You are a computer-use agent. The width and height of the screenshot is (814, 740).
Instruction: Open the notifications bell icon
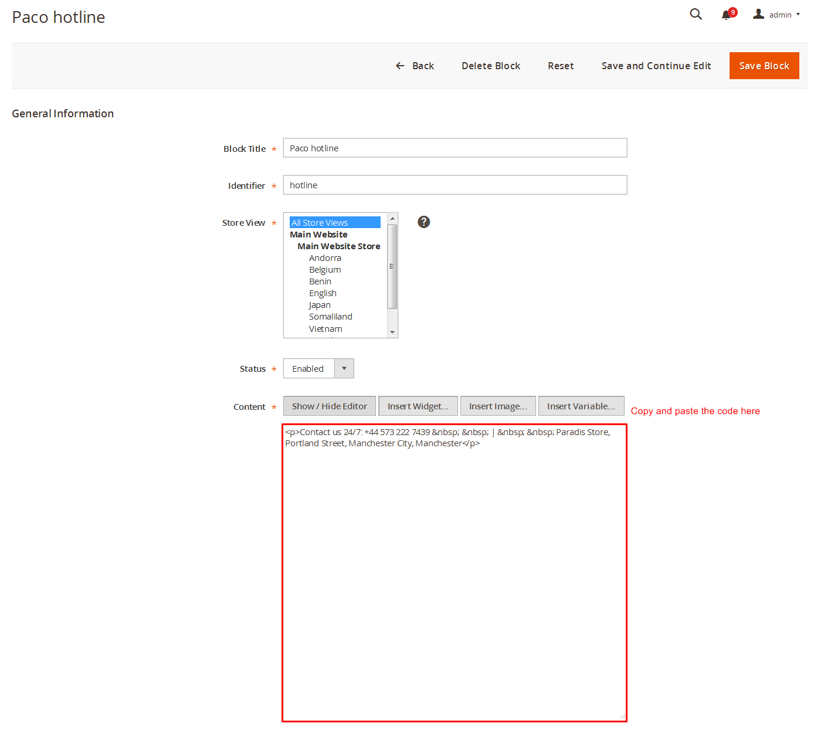point(727,15)
